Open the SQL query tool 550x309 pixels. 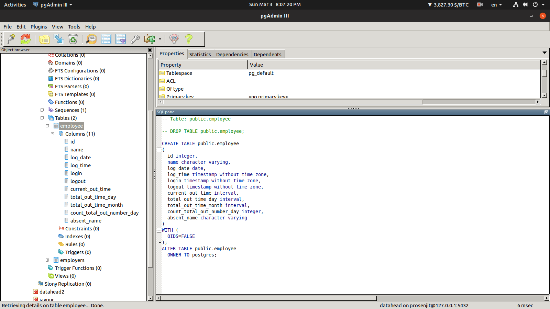coord(91,39)
